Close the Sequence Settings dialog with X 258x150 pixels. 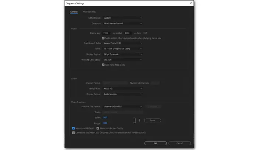tap(191, 3)
